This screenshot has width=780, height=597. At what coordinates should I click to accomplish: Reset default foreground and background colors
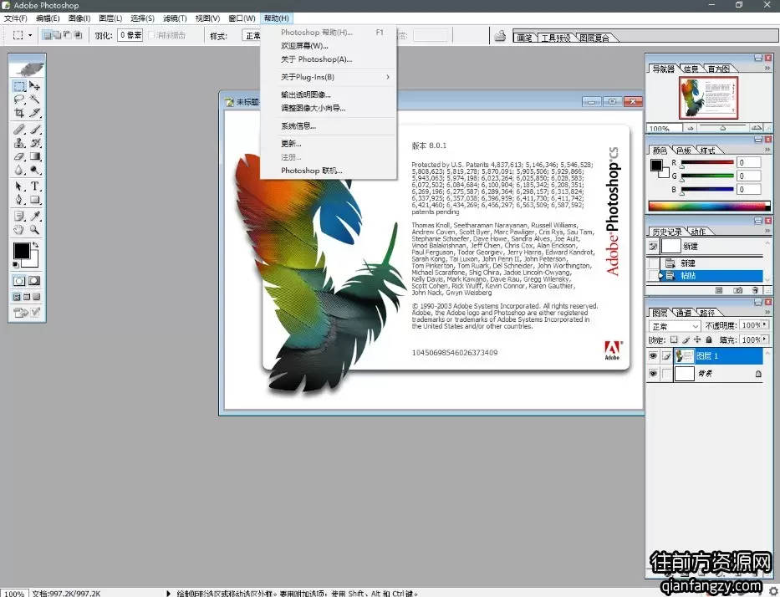click(x=15, y=265)
